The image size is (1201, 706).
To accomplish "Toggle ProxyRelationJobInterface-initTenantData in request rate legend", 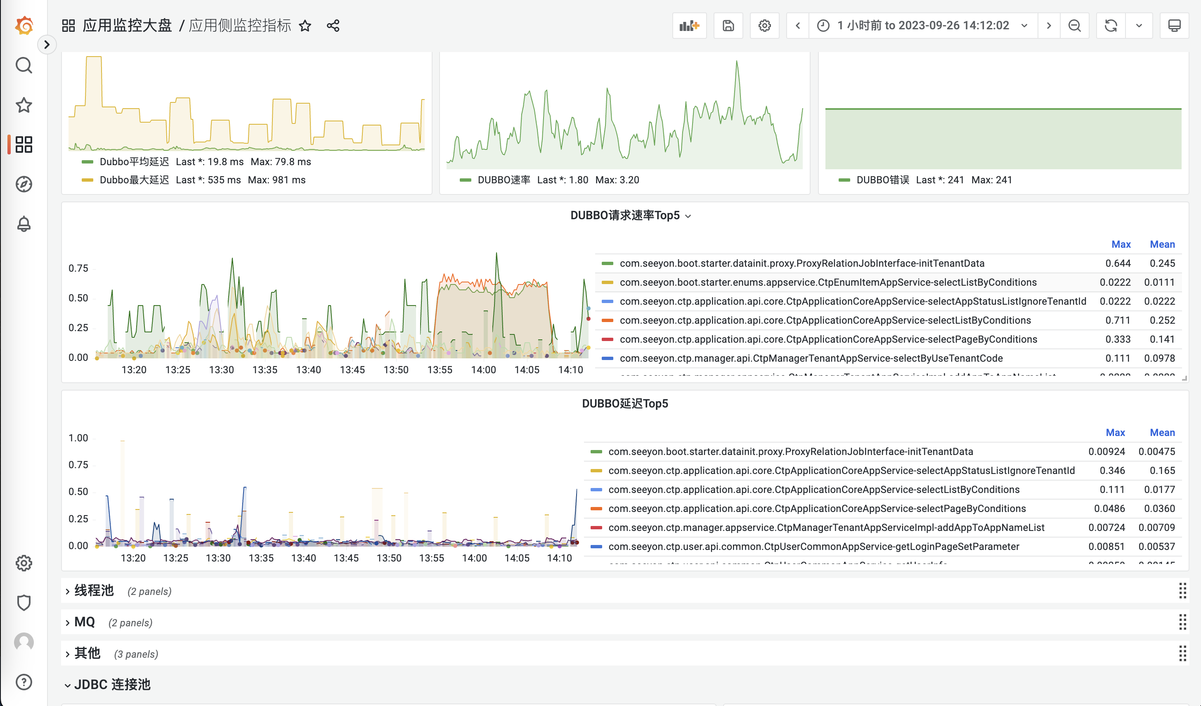I will [x=801, y=263].
